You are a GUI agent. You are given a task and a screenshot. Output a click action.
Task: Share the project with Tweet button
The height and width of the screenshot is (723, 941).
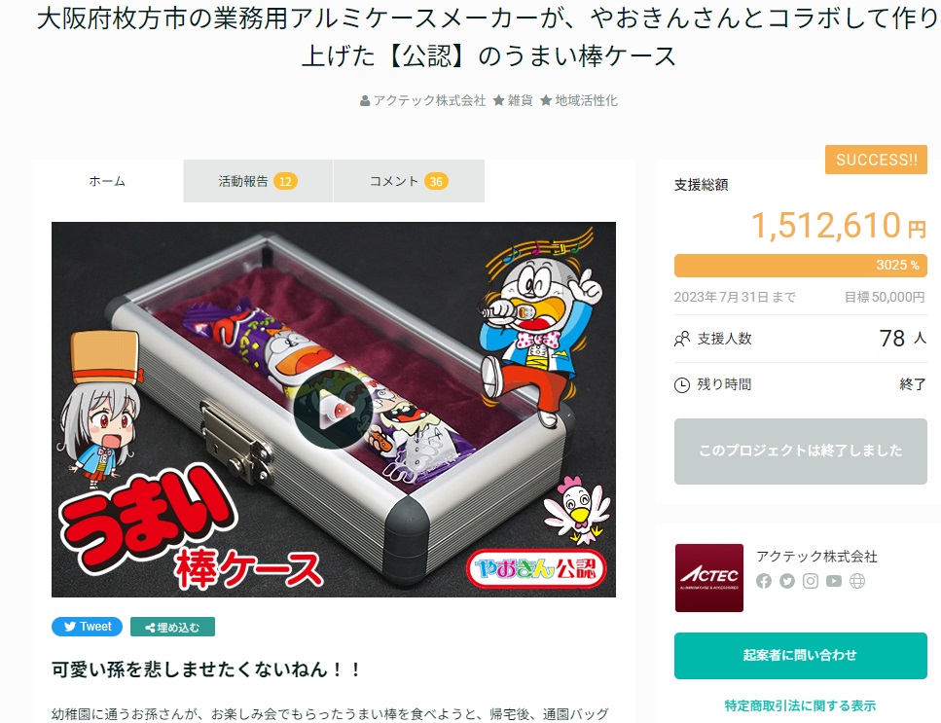87,627
